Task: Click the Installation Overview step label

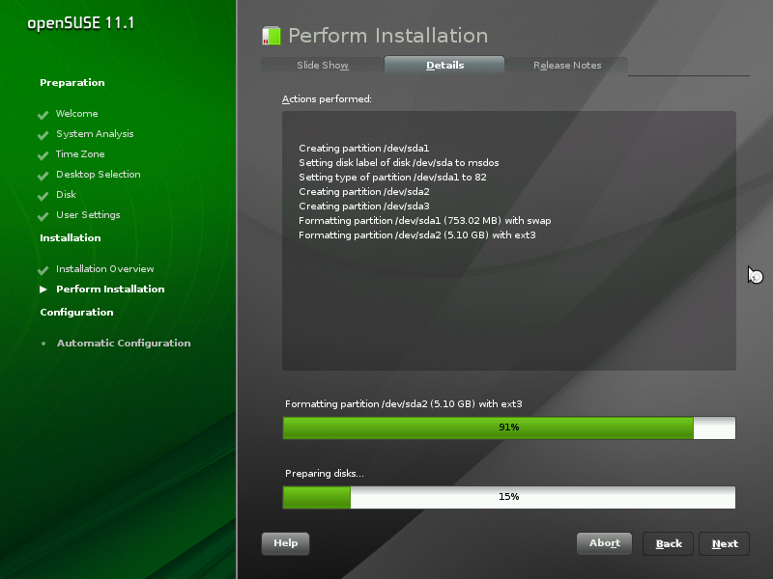Action: pos(105,269)
